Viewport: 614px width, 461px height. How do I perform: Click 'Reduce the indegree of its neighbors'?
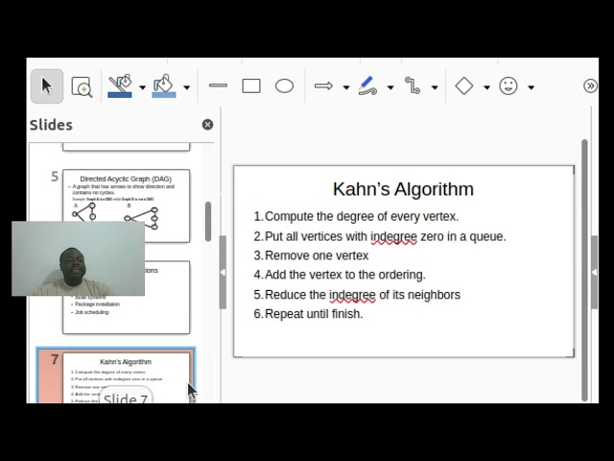point(363,295)
